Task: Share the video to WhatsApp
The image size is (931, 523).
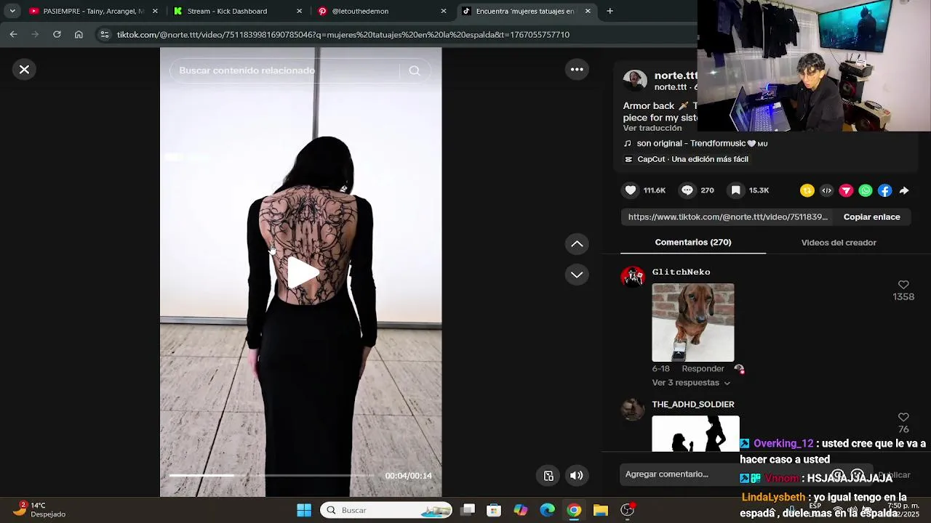Action: [x=866, y=190]
